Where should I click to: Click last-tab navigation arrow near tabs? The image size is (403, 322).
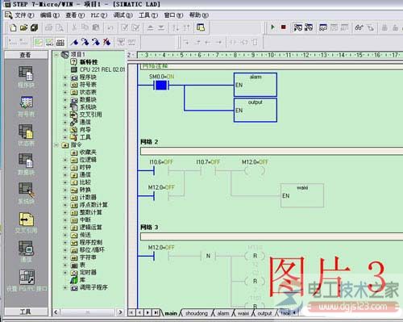click(x=156, y=312)
